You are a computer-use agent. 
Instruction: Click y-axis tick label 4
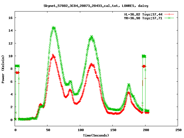(x=11, y=94)
